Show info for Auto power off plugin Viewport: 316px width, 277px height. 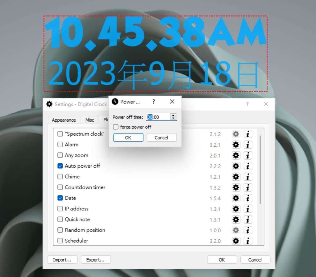[248, 166]
